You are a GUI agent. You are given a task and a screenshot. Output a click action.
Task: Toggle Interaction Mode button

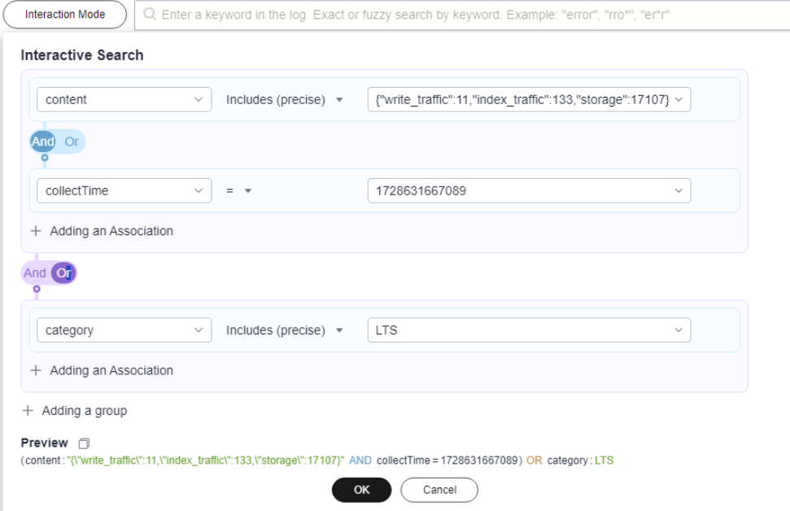tap(65, 15)
